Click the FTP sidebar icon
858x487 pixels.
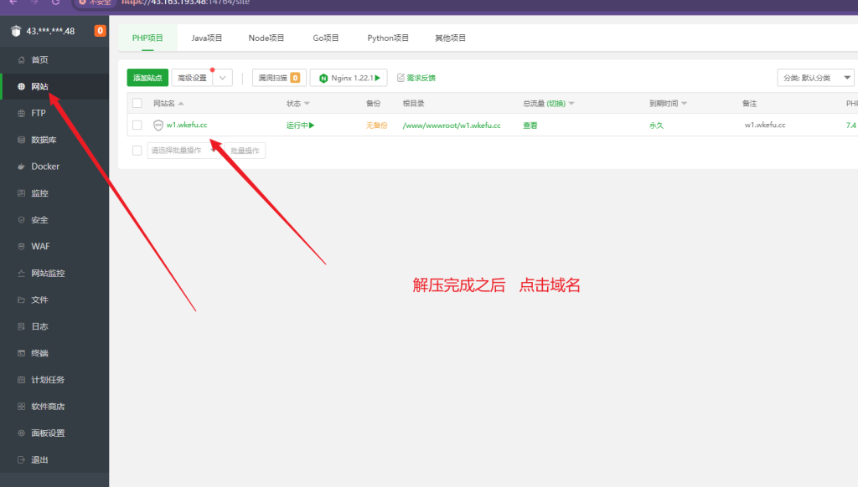[21, 113]
